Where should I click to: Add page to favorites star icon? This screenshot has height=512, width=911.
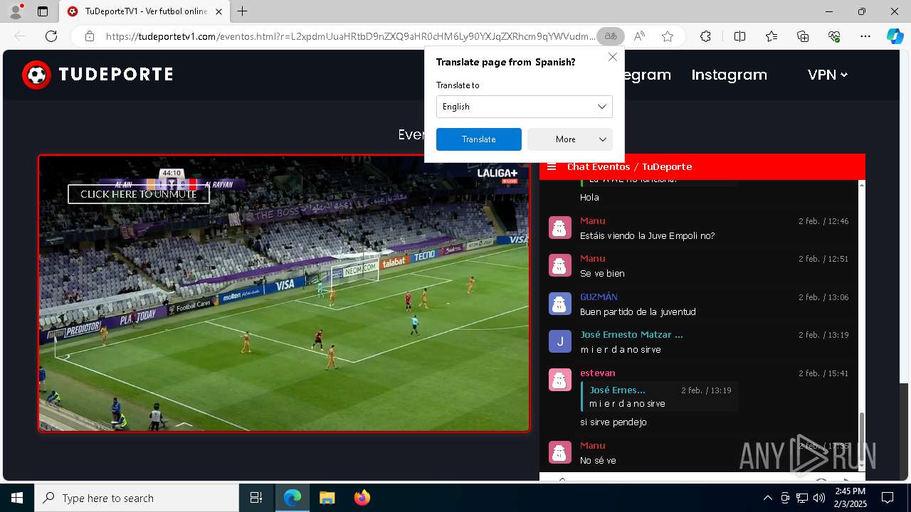668,36
